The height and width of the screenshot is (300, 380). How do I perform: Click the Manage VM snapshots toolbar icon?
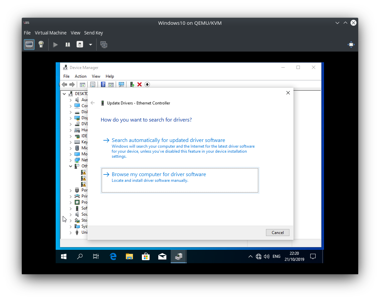pyautogui.click(x=104, y=45)
